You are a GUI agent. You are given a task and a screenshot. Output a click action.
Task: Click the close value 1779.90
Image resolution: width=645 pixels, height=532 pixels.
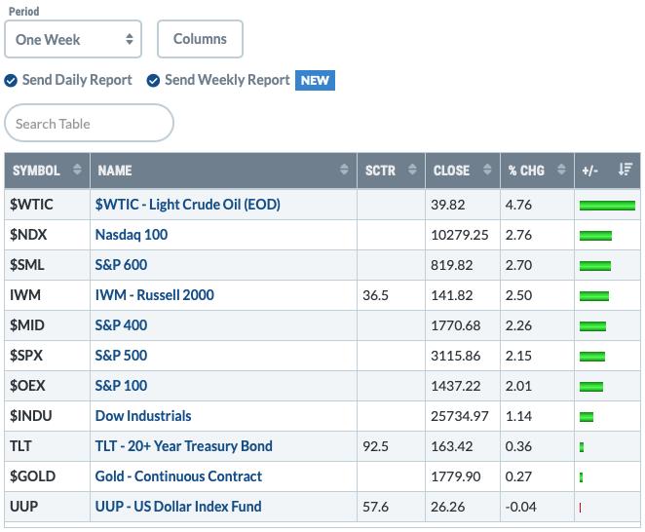click(455, 476)
